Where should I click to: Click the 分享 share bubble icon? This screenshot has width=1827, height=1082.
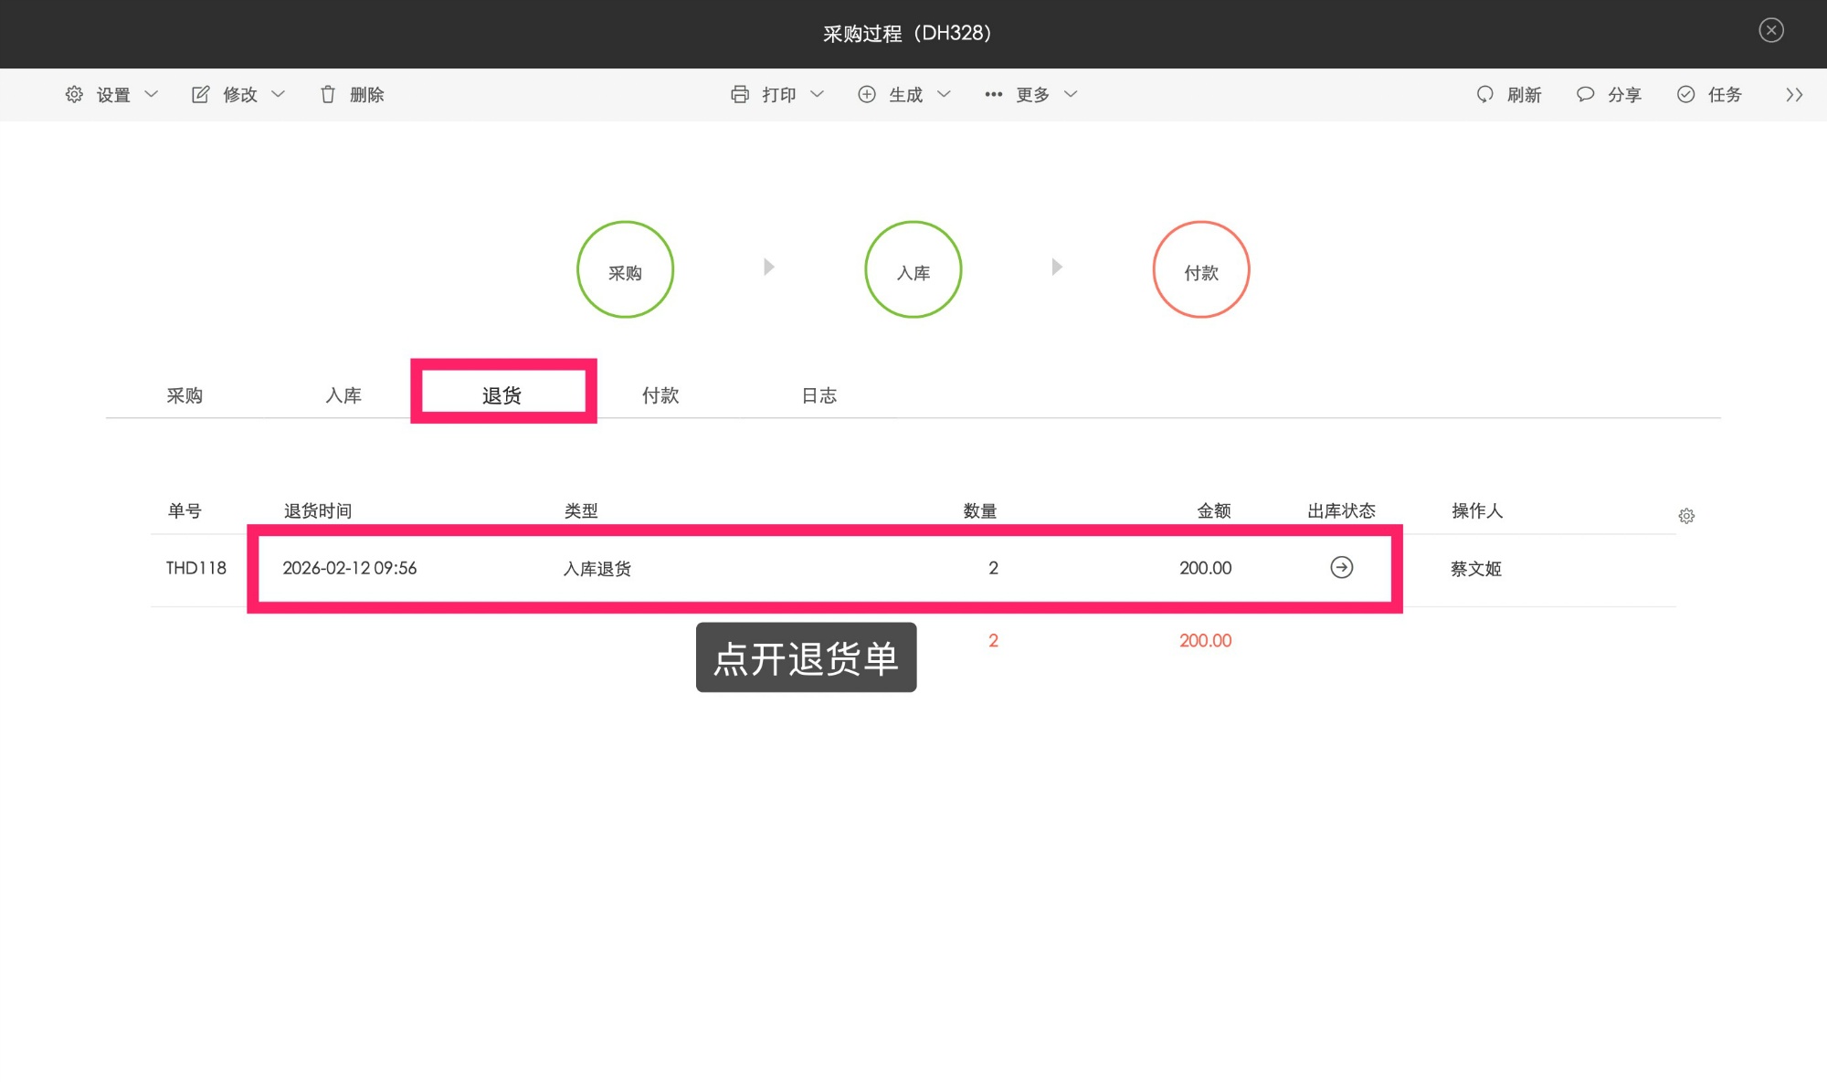[x=1586, y=94]
